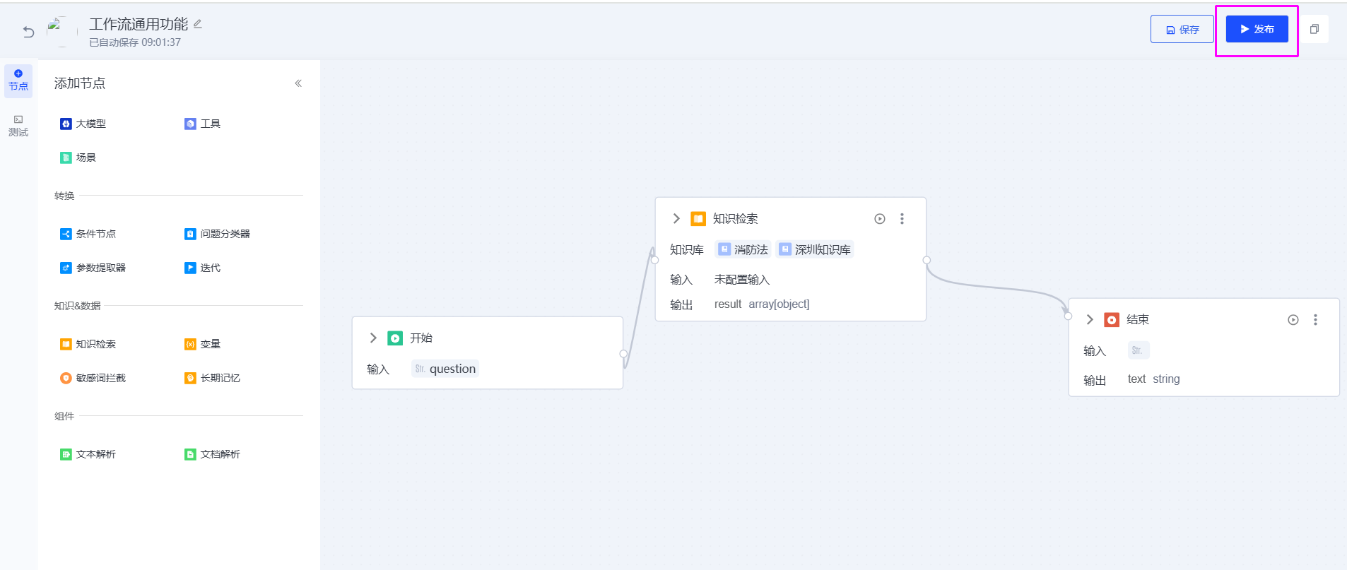Click the Str input tag in 结束 node
The width and height of the screenshot is (1347, 570).
(x=1139, y=350)
